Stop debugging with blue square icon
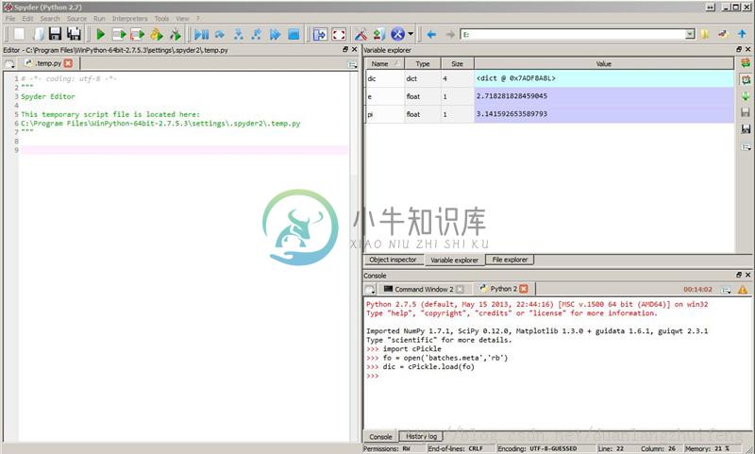The width and height of the screenshot is (755, 454). pos(294,34)
